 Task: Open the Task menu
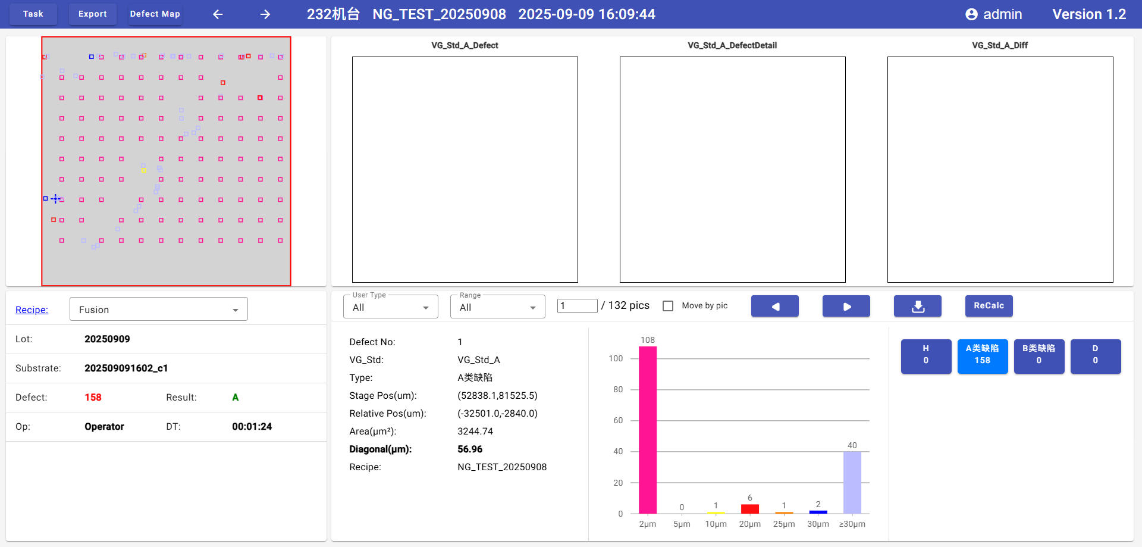[x=33, y=14]
